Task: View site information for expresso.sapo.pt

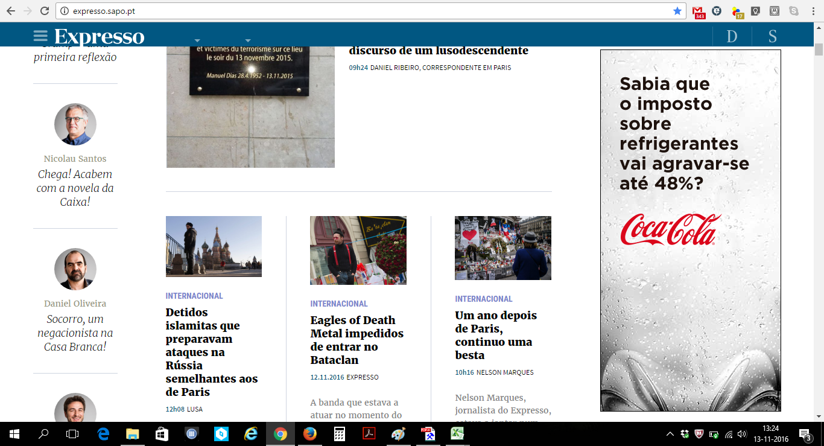Action: [65, 11]
